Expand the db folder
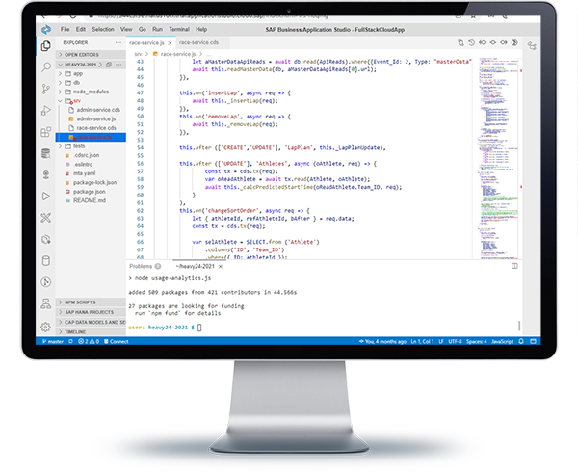578x472 pixels. point(91,83)
